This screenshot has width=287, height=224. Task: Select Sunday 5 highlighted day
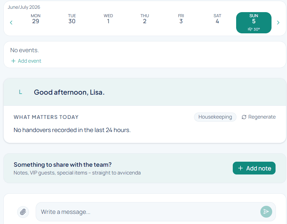pyautogui.click(x=254, y=23)
